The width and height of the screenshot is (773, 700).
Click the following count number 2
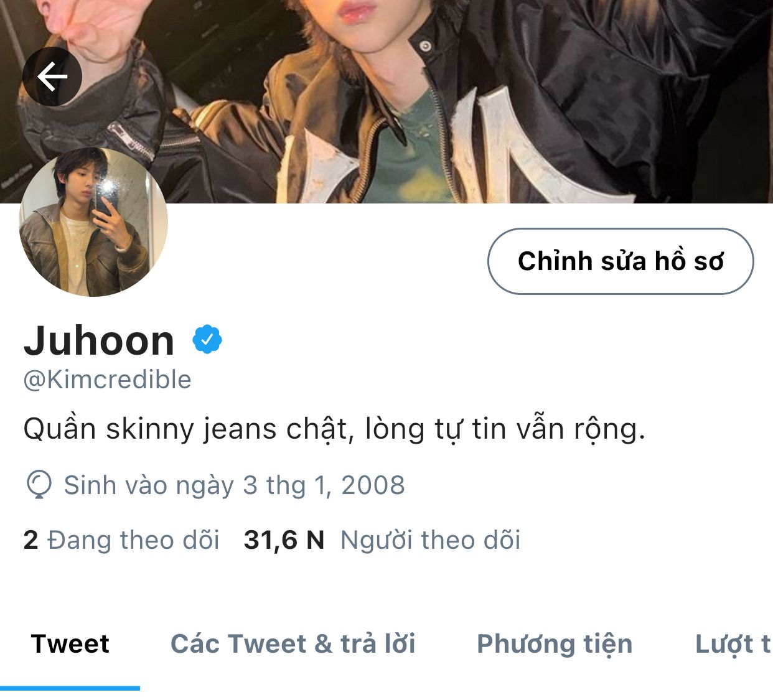coord(30,540)
